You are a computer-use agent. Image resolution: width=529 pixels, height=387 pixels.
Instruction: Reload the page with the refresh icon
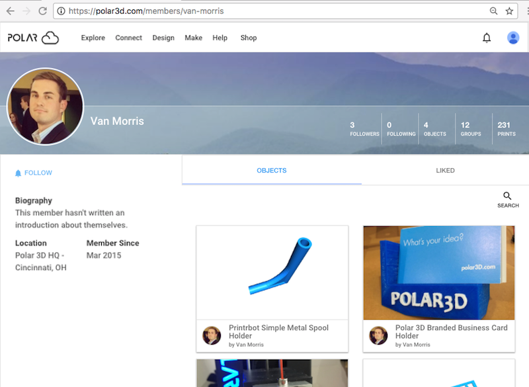pos(42,11)
